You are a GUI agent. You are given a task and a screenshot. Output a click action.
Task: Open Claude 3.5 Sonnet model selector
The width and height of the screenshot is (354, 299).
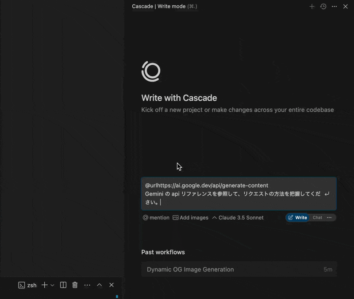point(238,218)
